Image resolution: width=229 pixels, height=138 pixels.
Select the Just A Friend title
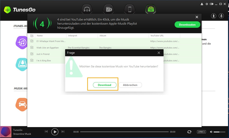click(43, 54)
